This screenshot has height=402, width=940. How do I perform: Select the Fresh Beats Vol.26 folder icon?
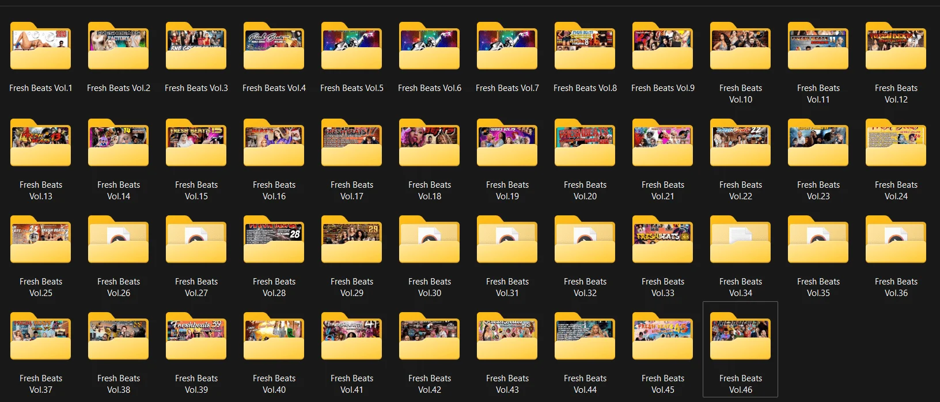[119, 240]
